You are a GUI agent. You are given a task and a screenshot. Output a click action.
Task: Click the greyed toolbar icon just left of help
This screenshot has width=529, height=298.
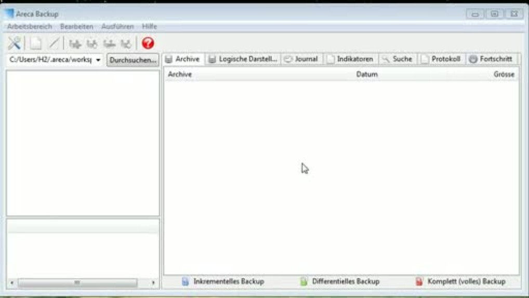pos(126,44)
